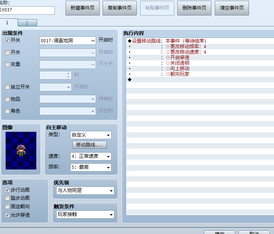274x234 pixels.
Task: Click the 删除事件页 button
Action: (x=194, y=8)
